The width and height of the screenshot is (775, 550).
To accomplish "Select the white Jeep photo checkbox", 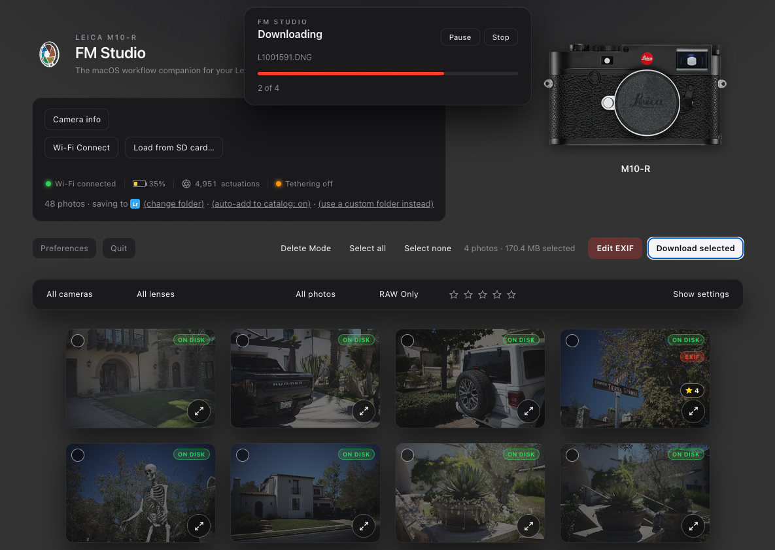I will 407,341.
